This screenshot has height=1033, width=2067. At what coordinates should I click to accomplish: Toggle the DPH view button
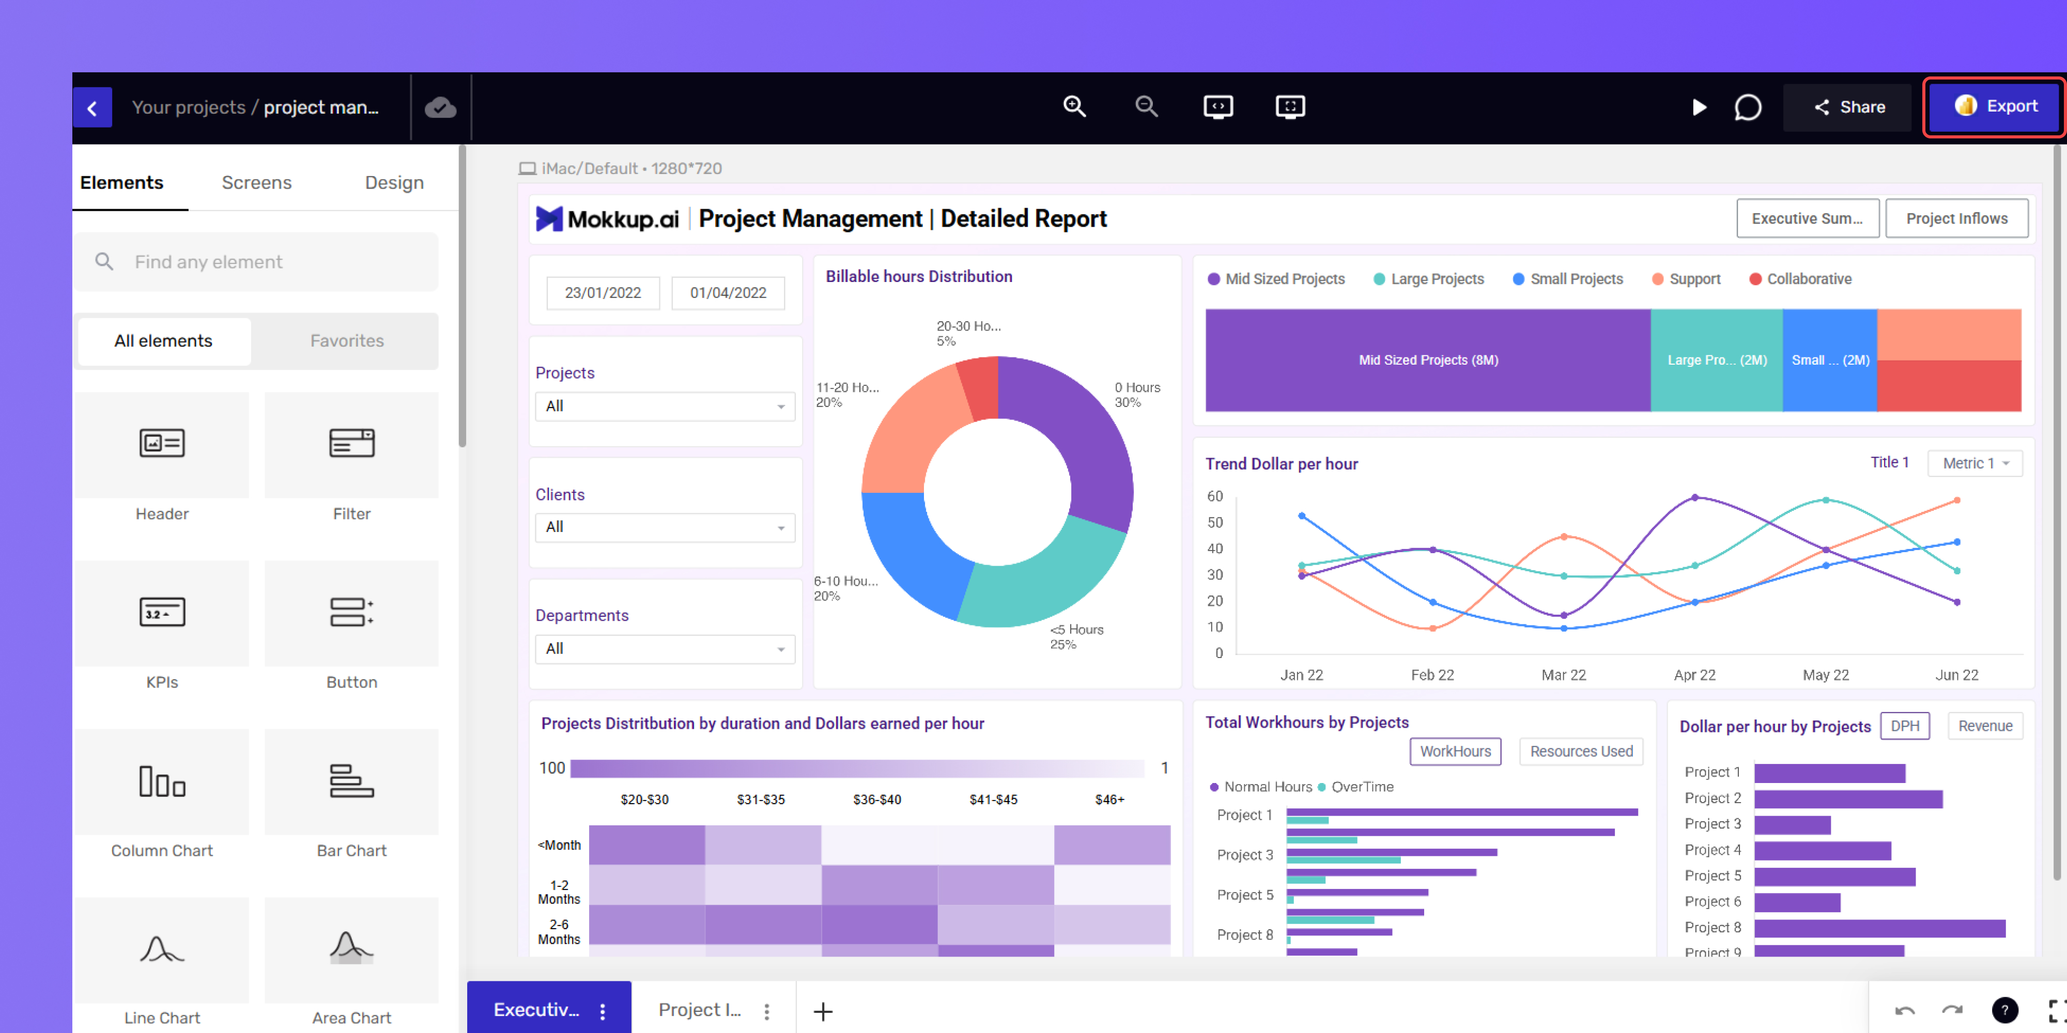[x=1905, y=726]
